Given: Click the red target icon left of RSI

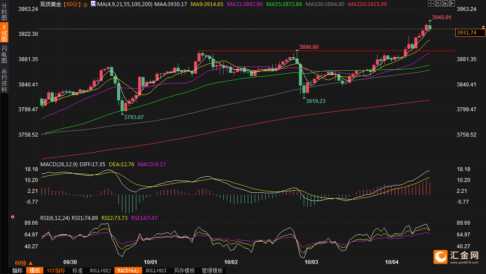Looking at the screenshot, I should [x=13, y=216].
